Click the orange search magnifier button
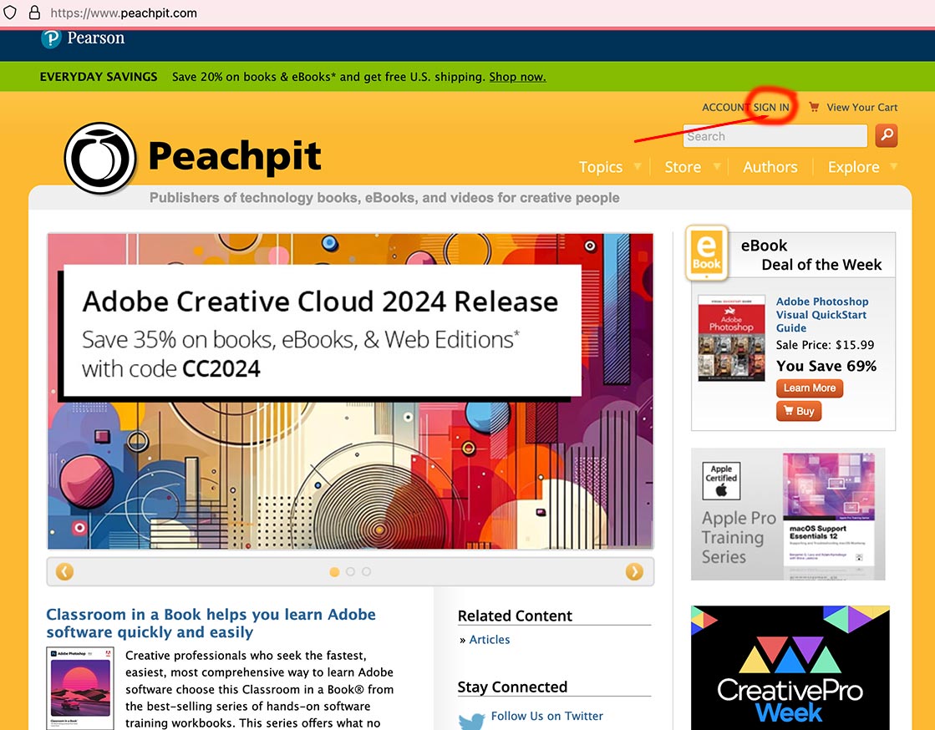The height and width of the screenshot is (730, 935). point(887,135)
